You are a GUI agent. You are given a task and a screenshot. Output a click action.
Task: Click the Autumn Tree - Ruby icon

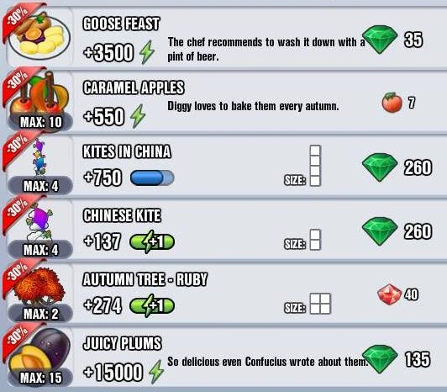tap(39, 286)
